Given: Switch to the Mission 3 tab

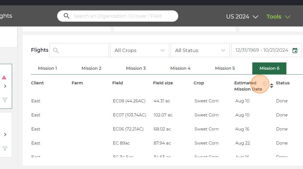Looking at the screenshot, I should [136, 68].
